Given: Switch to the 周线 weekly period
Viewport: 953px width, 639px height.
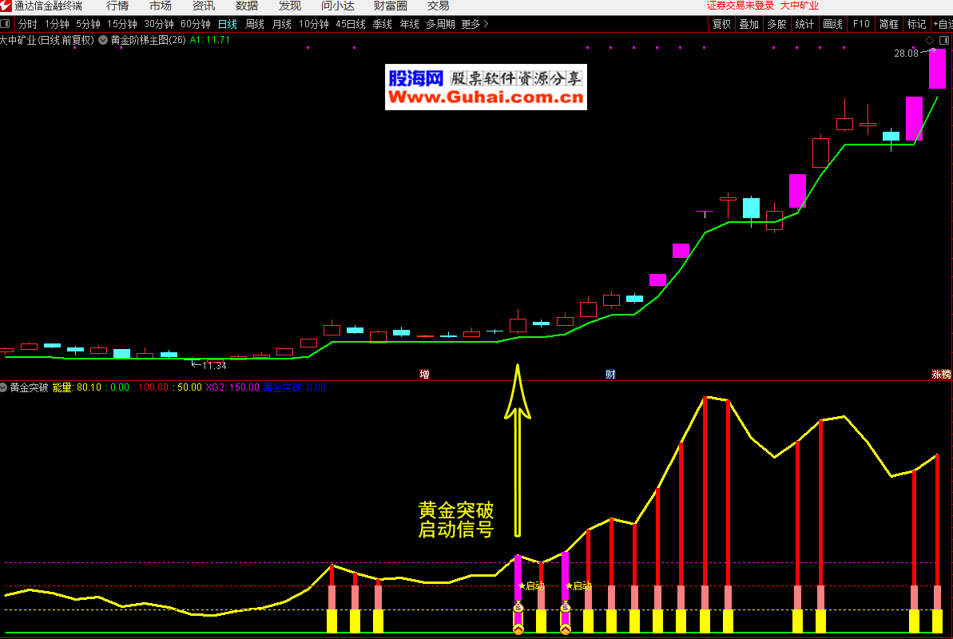Looking at the screenshot, I should tap(254, 24).
